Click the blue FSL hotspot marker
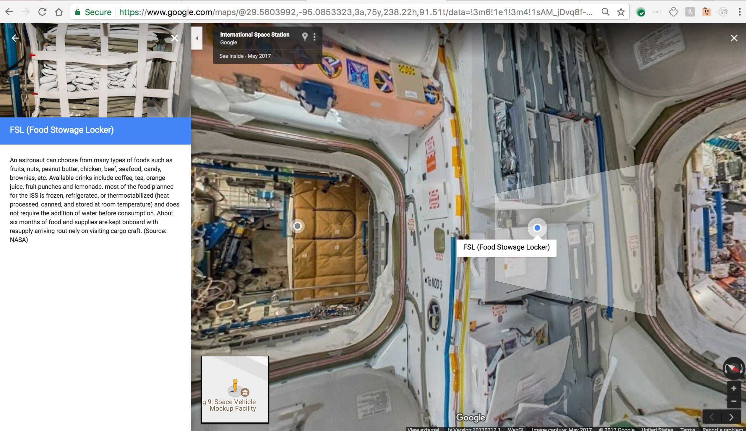The image size is (746, 431). 537,228
